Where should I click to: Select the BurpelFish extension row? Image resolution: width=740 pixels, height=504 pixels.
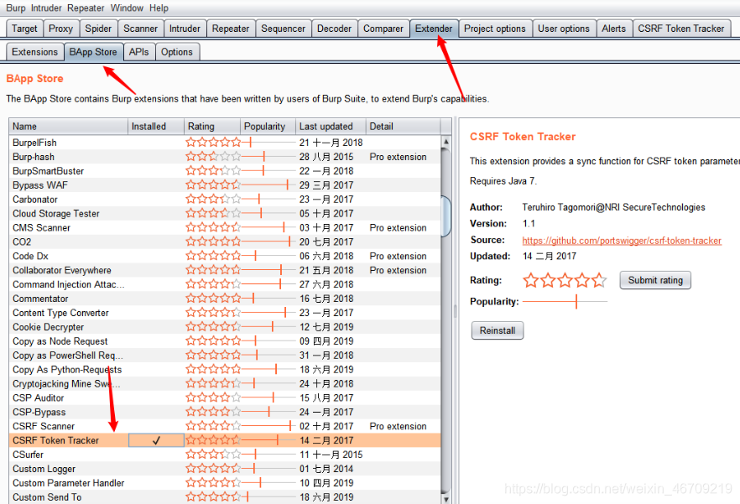click(225, 143)
